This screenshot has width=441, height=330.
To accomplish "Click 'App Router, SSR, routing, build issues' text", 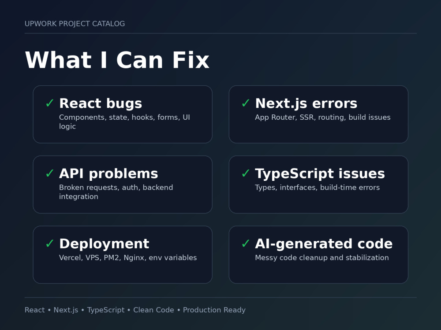I will (x=323, y=117).
